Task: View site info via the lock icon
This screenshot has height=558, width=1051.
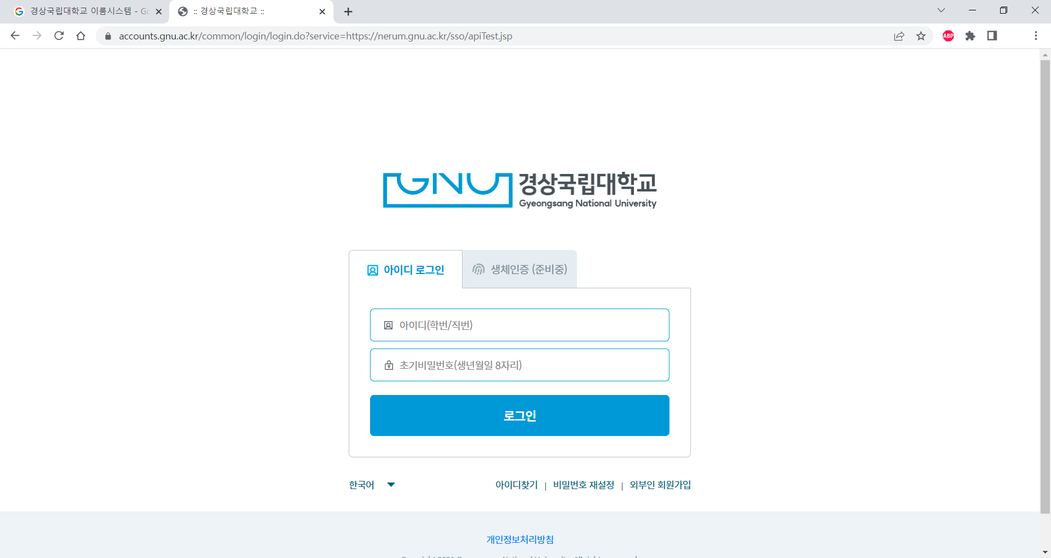Action: [x=108, y=36]
